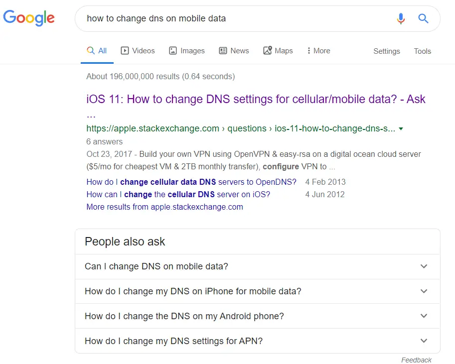Screen dimensions: 455x364
Task: Switch to the Maps results tab
Action: click(278, 51)
